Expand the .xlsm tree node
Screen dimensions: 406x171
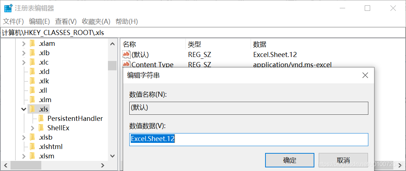pyautogui.click(x=24, y=156)
